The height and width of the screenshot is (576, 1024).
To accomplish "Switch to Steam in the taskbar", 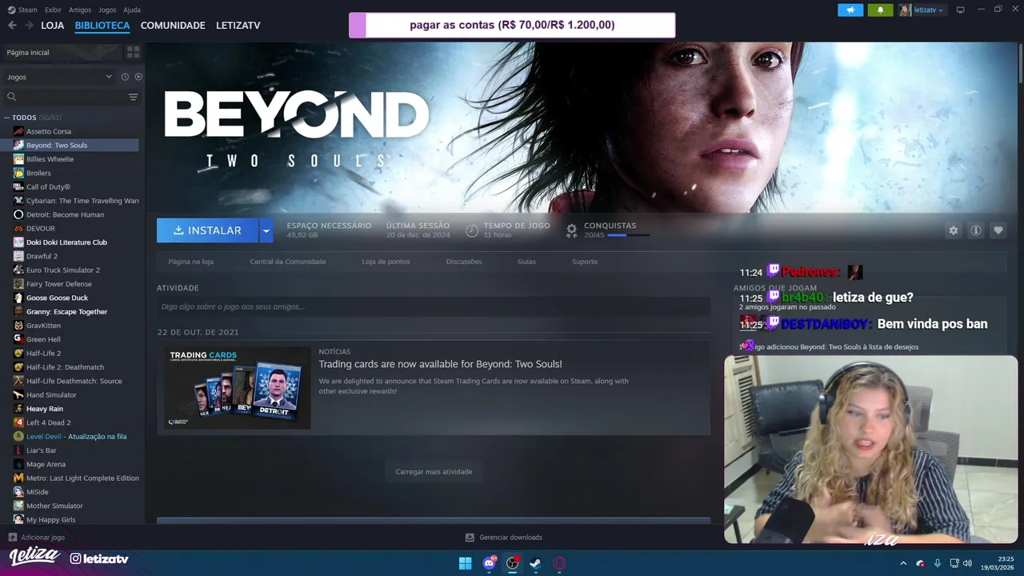I will (x=535, y=563).
